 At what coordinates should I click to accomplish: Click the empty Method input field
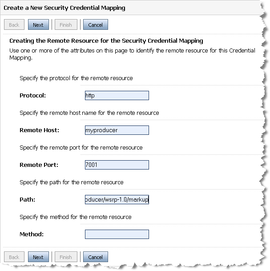tap(117, 235)
